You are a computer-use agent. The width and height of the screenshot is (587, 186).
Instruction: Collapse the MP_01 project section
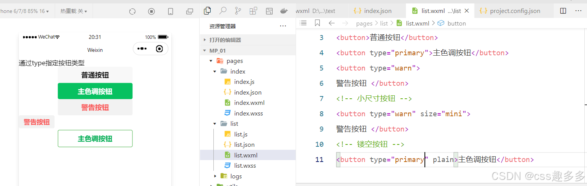click(x=205, y=51)
